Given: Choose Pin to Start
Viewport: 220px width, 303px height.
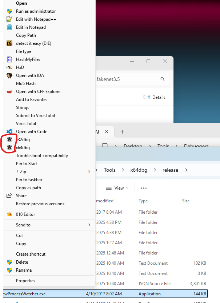Looking at the screenshot, I should tap(27, 164).
